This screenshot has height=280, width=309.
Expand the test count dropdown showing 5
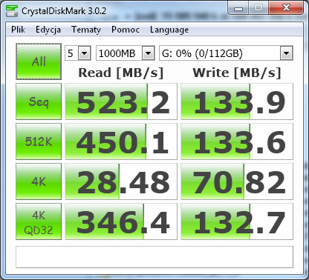[x=85, y=53]
